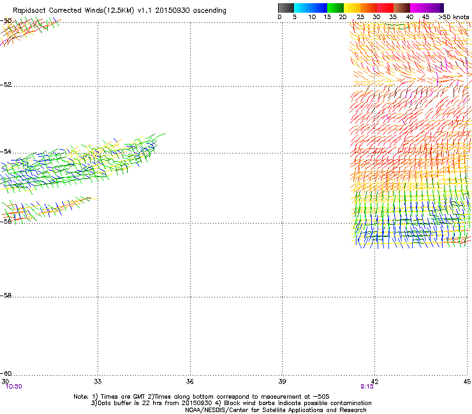472x414 pixels.
Task: Click the brown 35-40 knots color band
Action: coord(402,8)
